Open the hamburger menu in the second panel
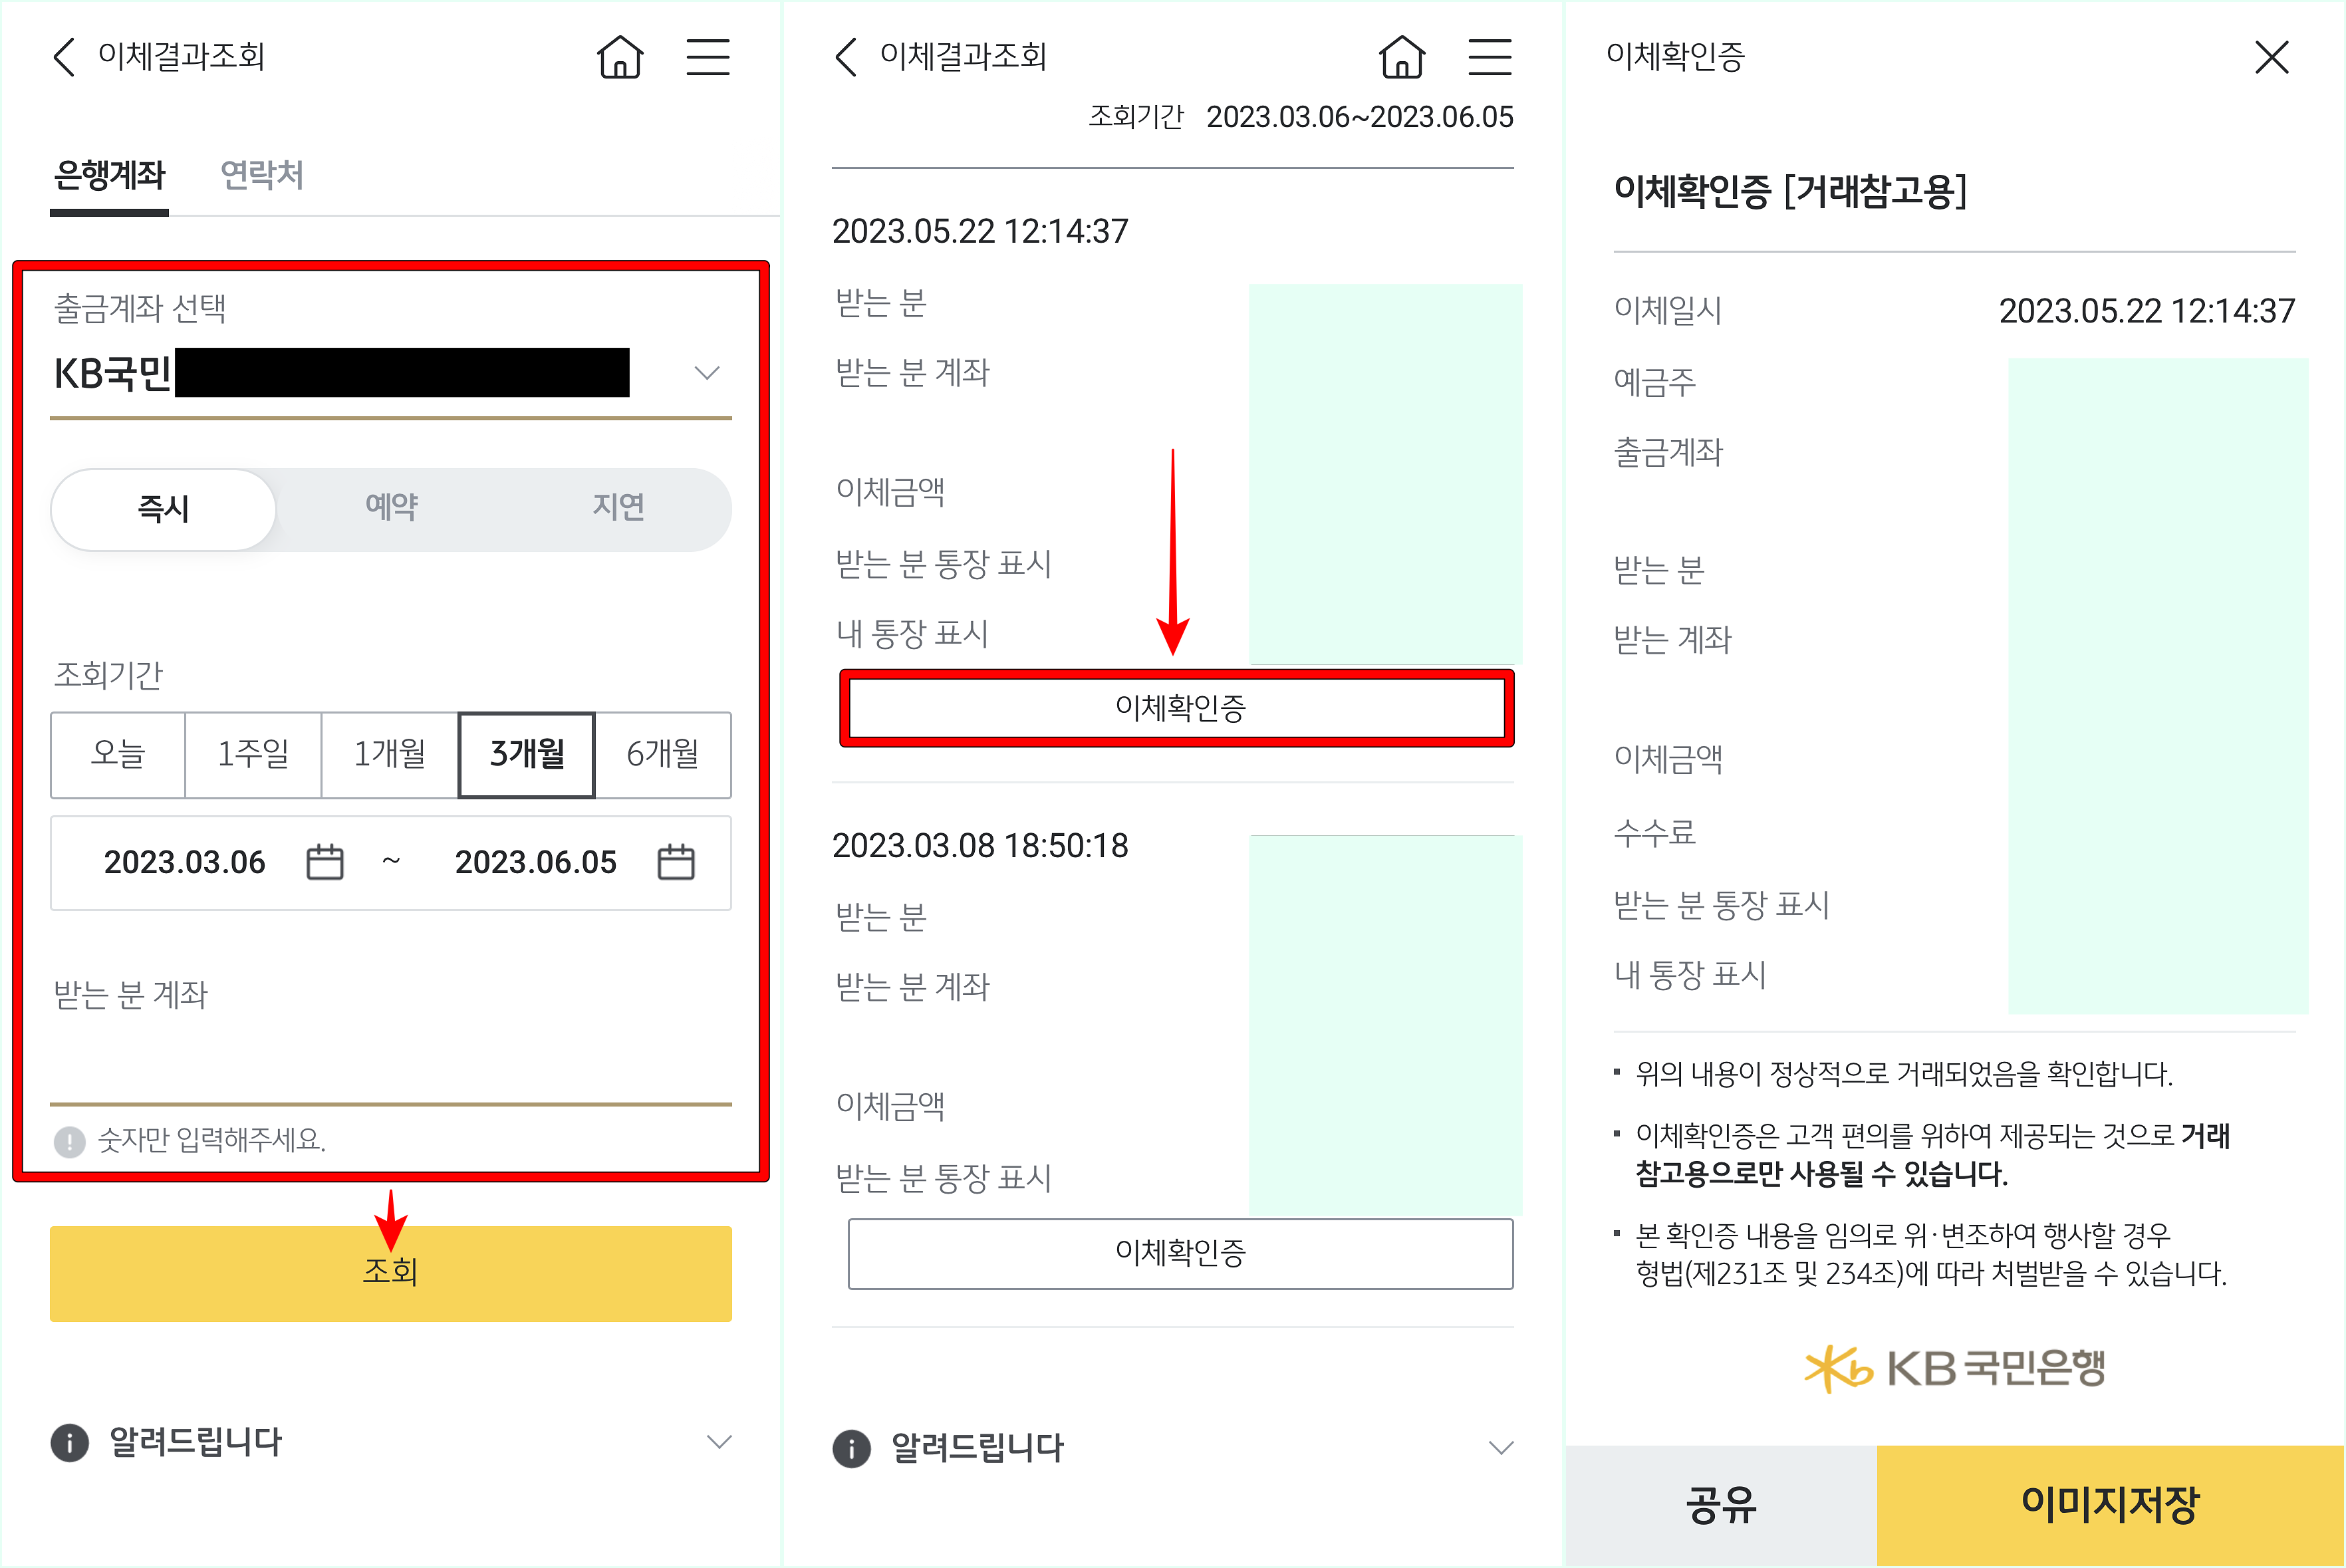This screenshot has width=2346, height=1568. [1489, 58]
